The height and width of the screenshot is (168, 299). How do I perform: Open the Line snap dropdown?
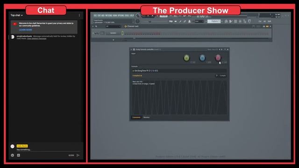[199, 21]
